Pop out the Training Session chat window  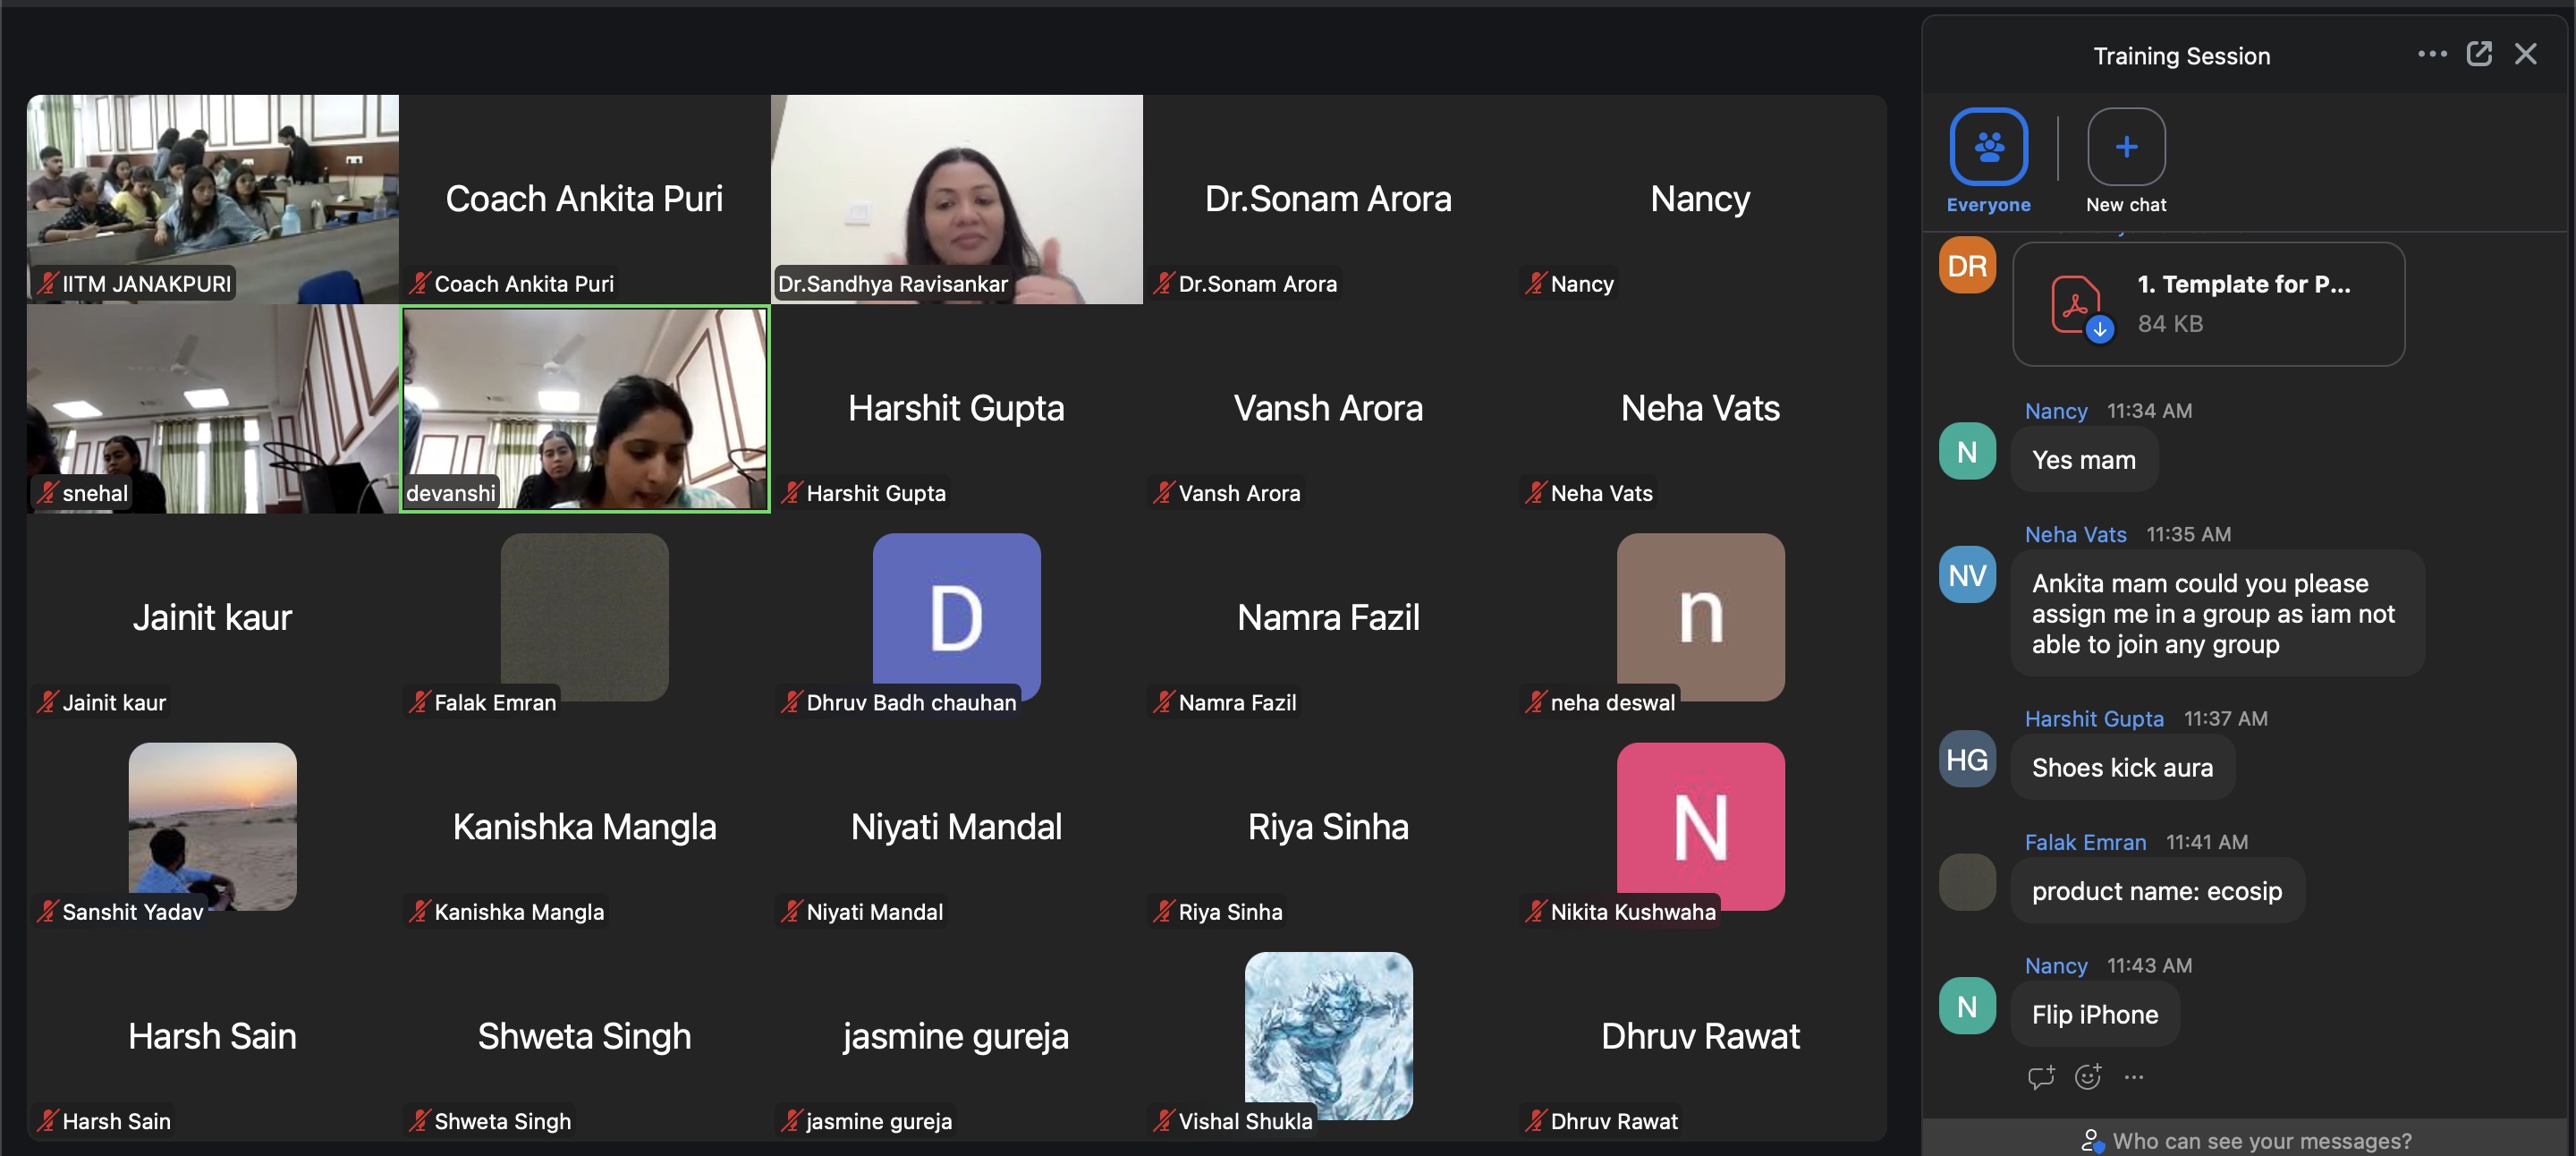(x=2479, y=54)
